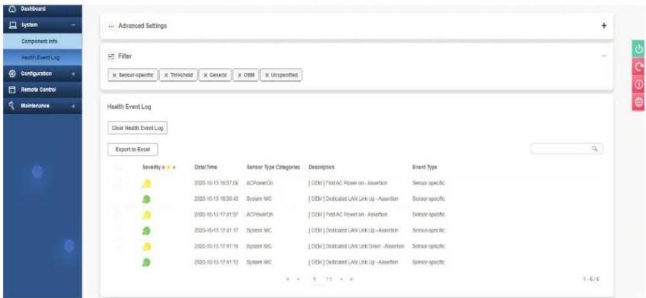
Task: Click green OK icon of 16:56:43 event
Action: click(147, 198)
